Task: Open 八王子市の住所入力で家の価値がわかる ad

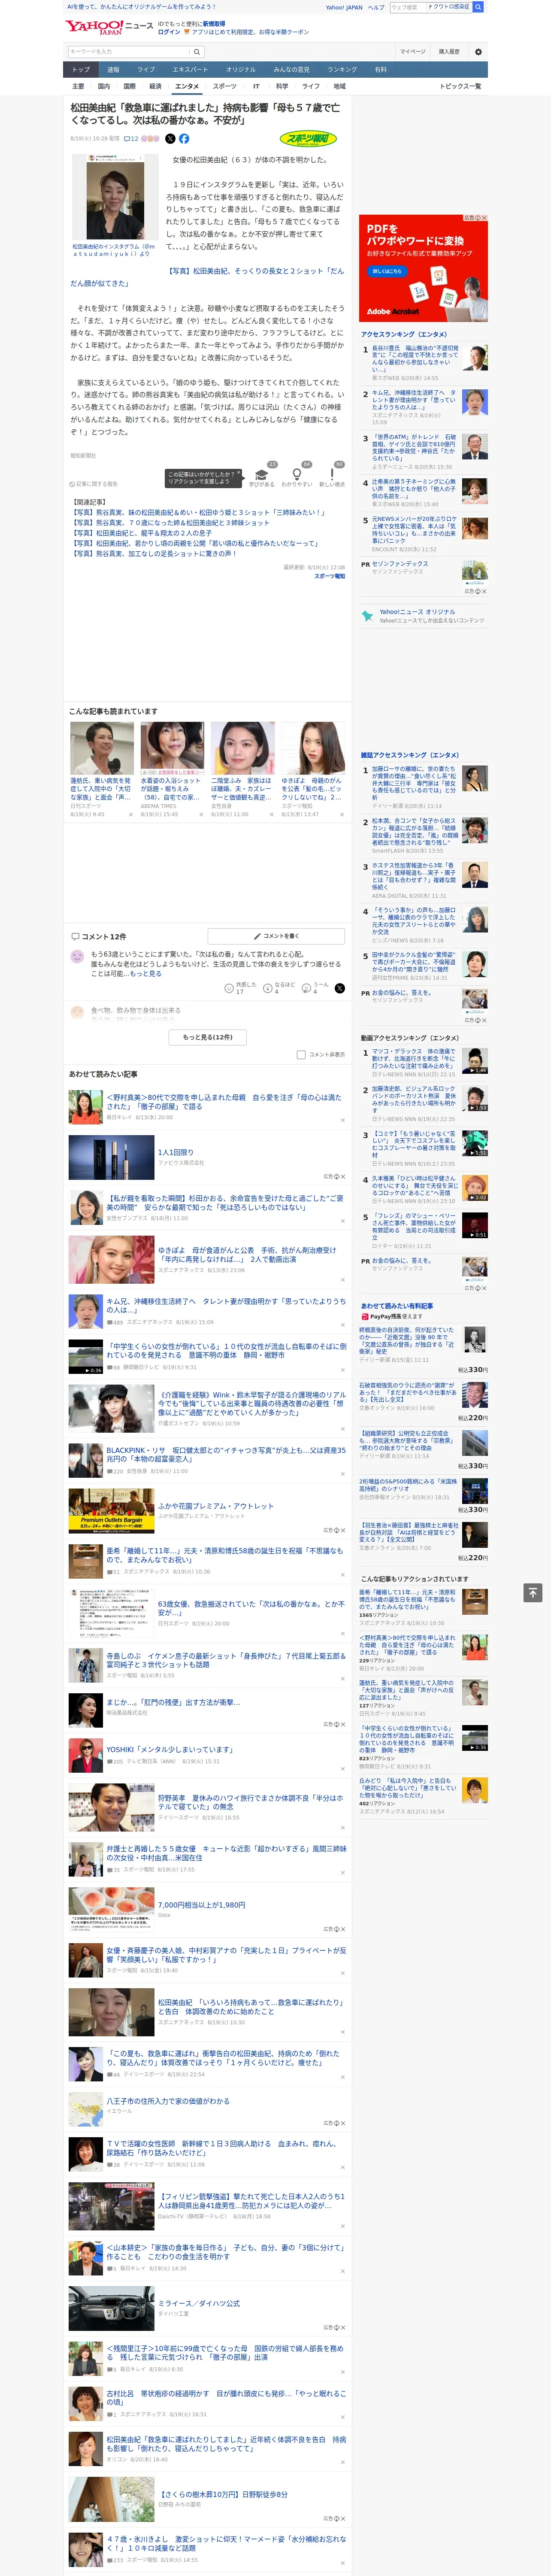Action: point(167,2101)
